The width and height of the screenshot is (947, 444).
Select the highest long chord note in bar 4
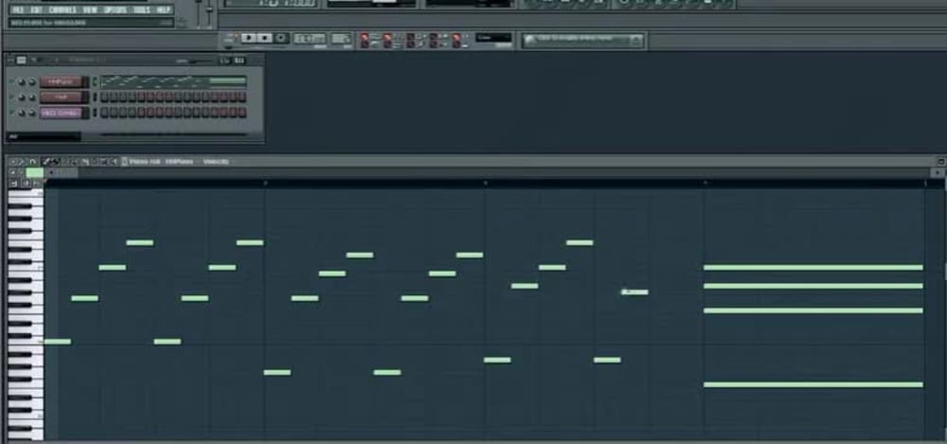click(813, 268)
